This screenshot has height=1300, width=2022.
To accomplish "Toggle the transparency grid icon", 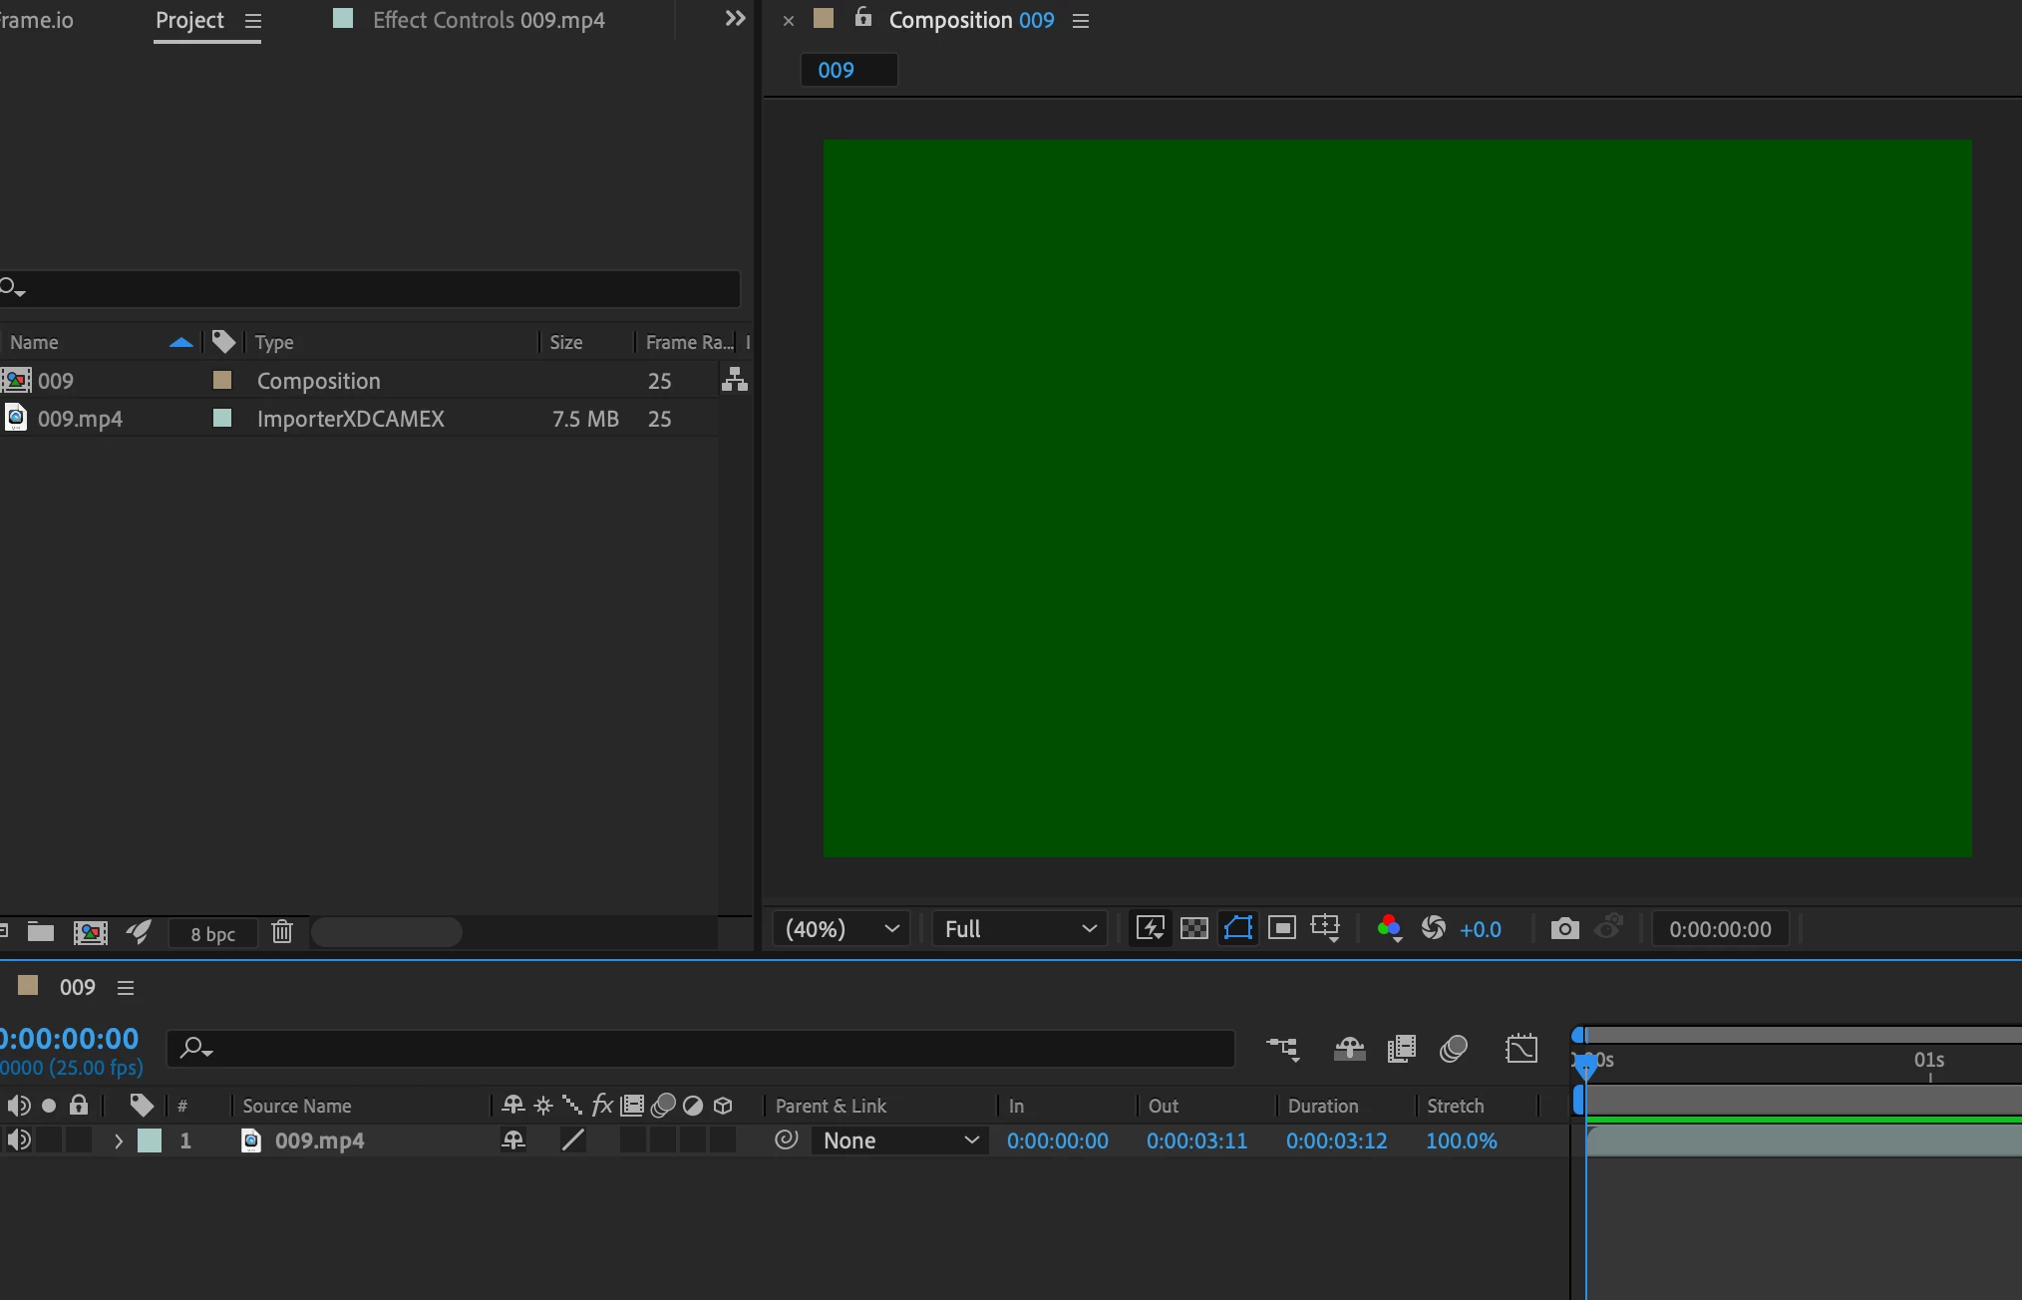I will [1193, 929].
